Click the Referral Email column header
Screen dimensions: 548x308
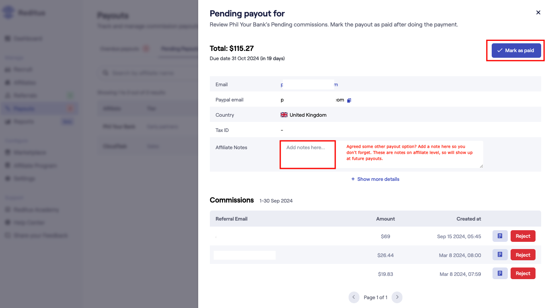(232, 219)
